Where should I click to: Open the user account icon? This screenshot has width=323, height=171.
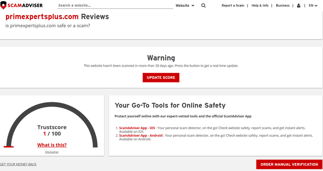click(x=298, y=6)
